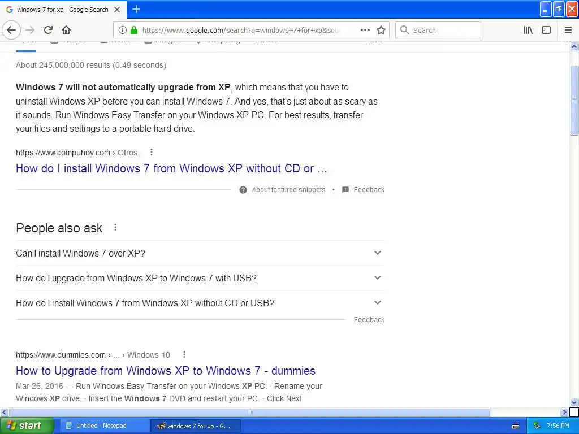Select the 'windows 7 for xp - Google Search' tab
Viewport: 579px width, 434px height.
pyautogui.click(x=62, y=10)
